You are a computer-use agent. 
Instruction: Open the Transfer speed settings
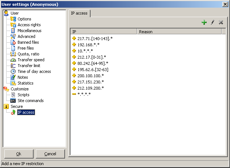[31, 60]
